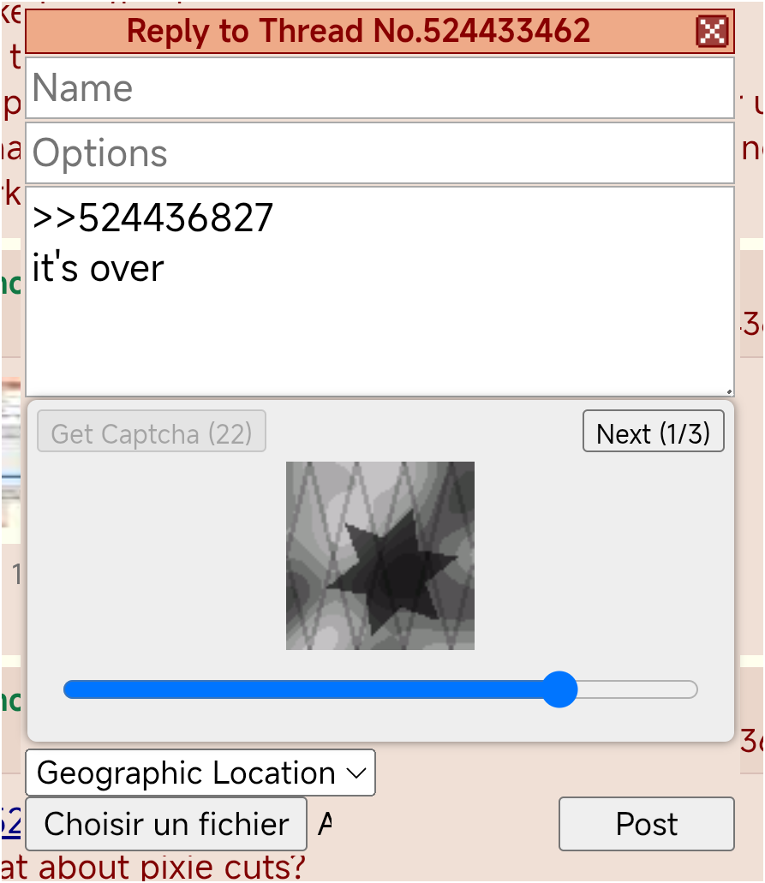Image resolution: width=765 pixels, height=883 pixels.
Task: Click the quoted >>524436827 text
Action: point(152,218)
